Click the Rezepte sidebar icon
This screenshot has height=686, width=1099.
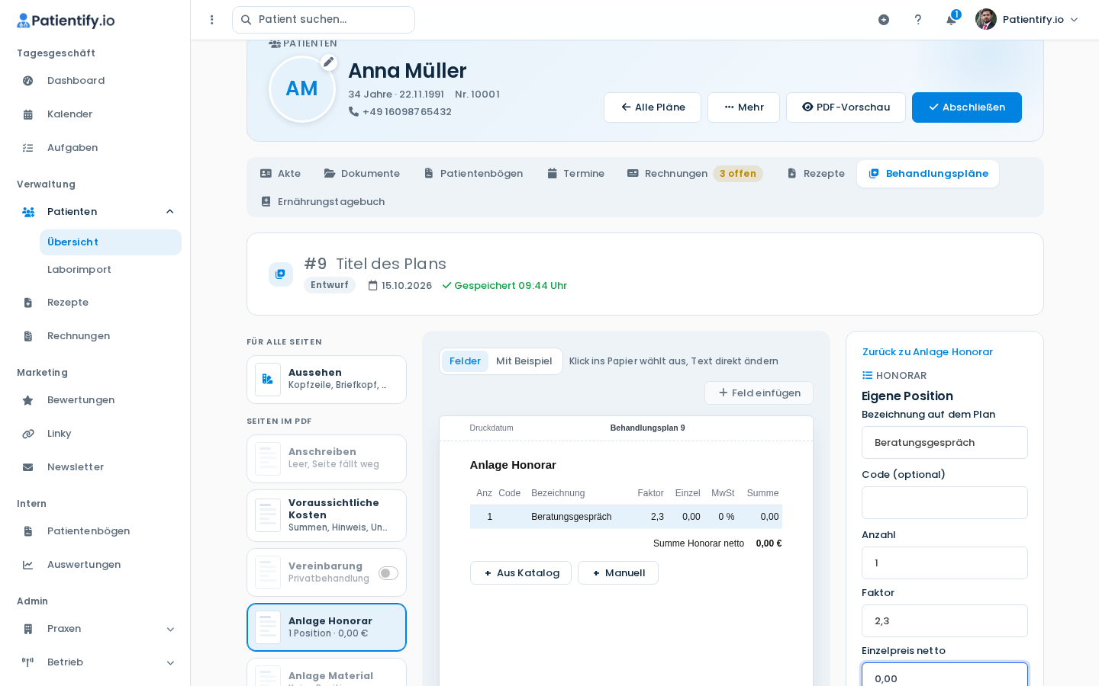(x=28, y=303)
